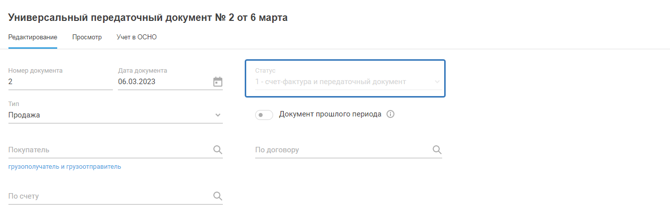Enable the Документ прошлого периода switch
The image size is (670, 220).
[x=264, y=115]
